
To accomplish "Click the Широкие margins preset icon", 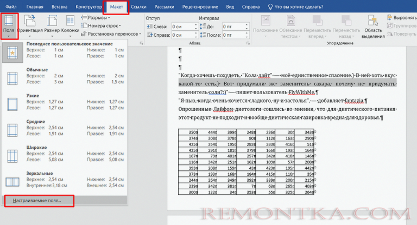I will click(12, 156).
